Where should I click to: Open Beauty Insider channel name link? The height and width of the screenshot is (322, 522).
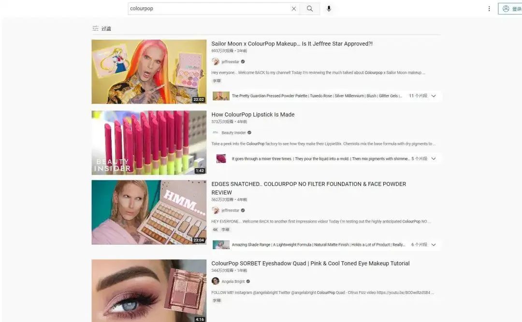tap(234, 133)
